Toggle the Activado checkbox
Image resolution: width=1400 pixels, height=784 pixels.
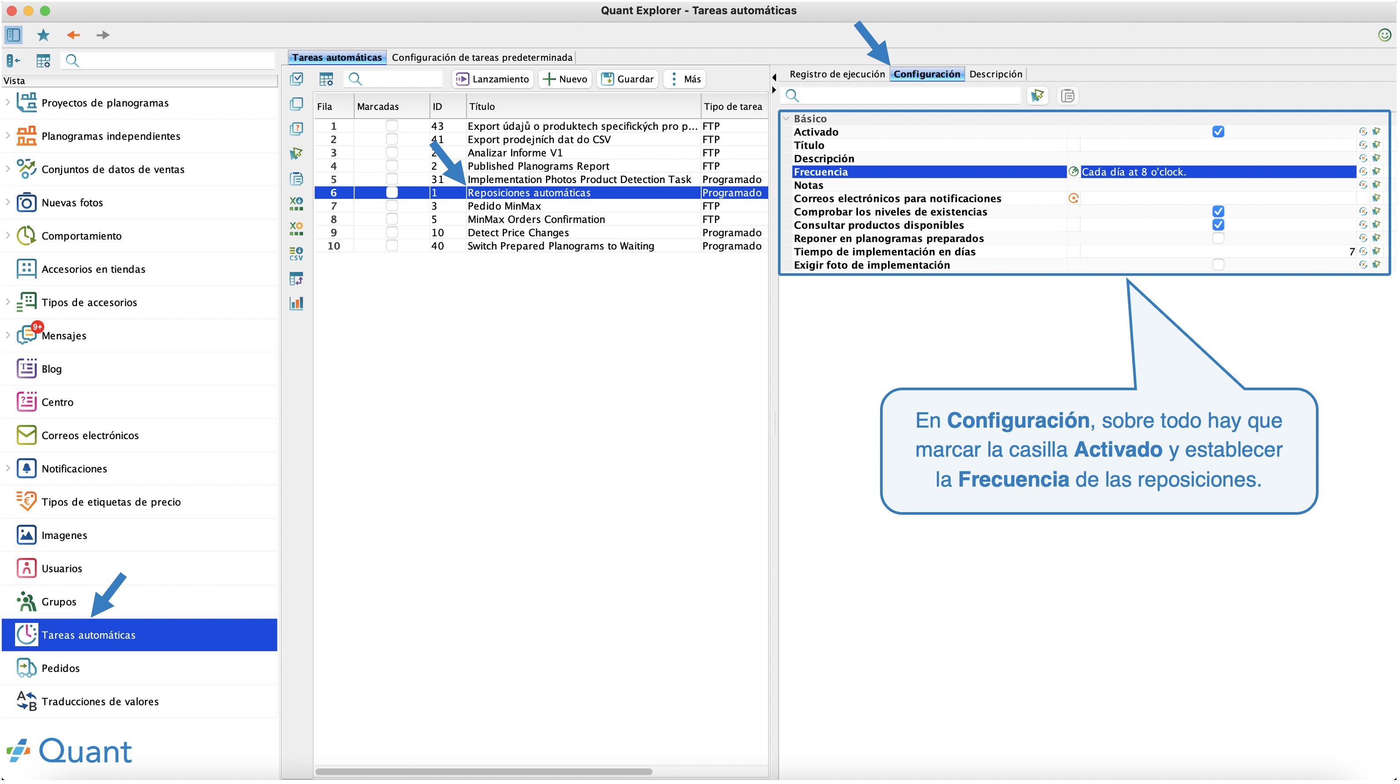point(1218,132)
